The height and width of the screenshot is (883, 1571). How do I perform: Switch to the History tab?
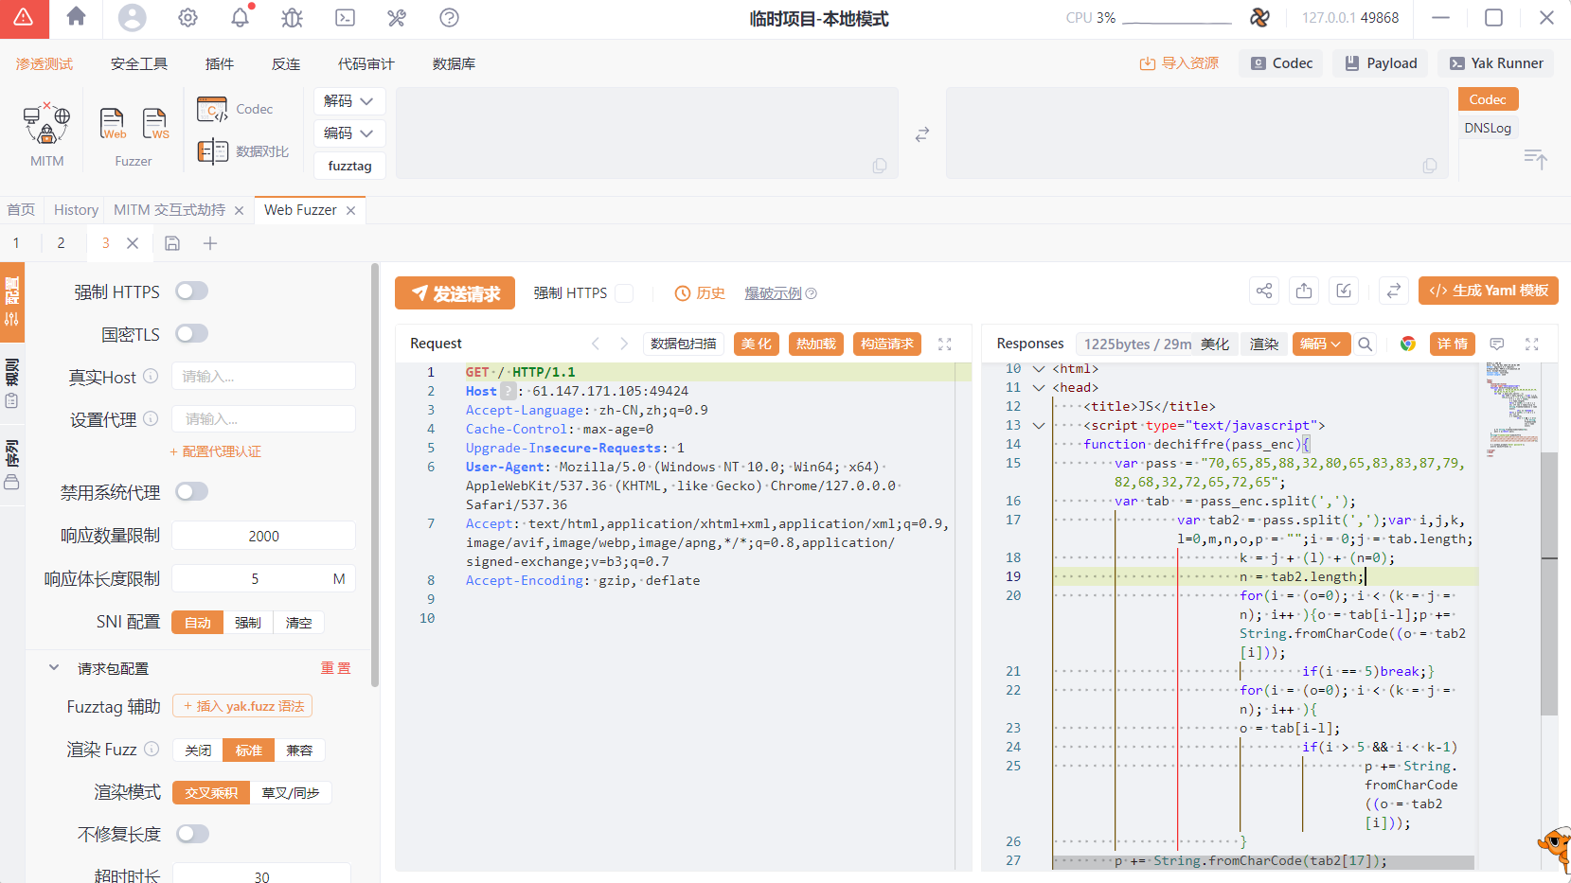[x=76, y=210]
